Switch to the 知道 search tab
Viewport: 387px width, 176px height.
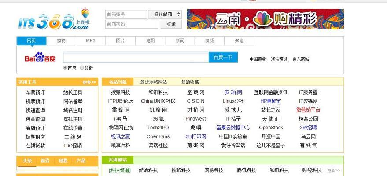point(239,40)
